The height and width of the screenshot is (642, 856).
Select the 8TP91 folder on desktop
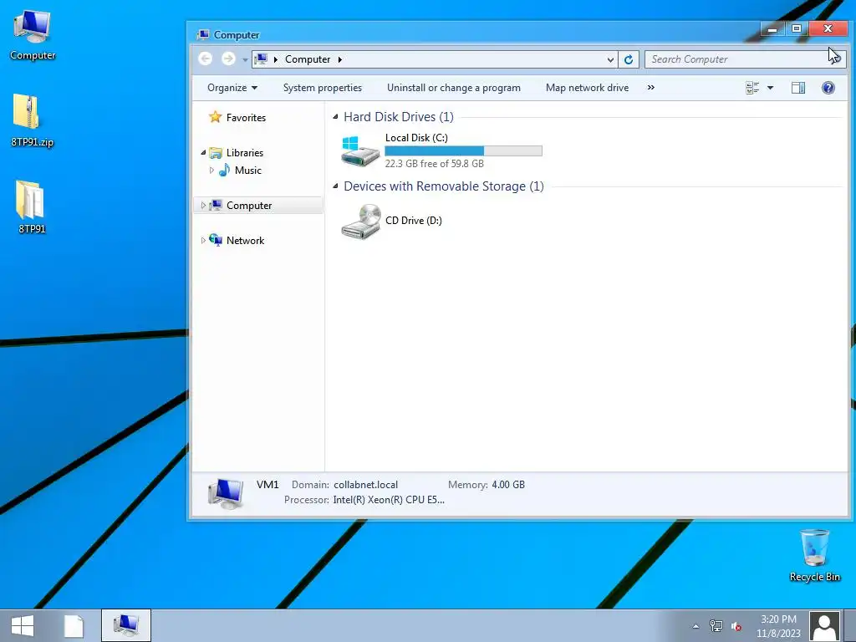tap(32, 207)
